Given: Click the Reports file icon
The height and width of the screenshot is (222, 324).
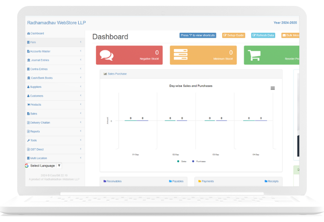Looking at the screenshot, I should [x=28, y=131].
